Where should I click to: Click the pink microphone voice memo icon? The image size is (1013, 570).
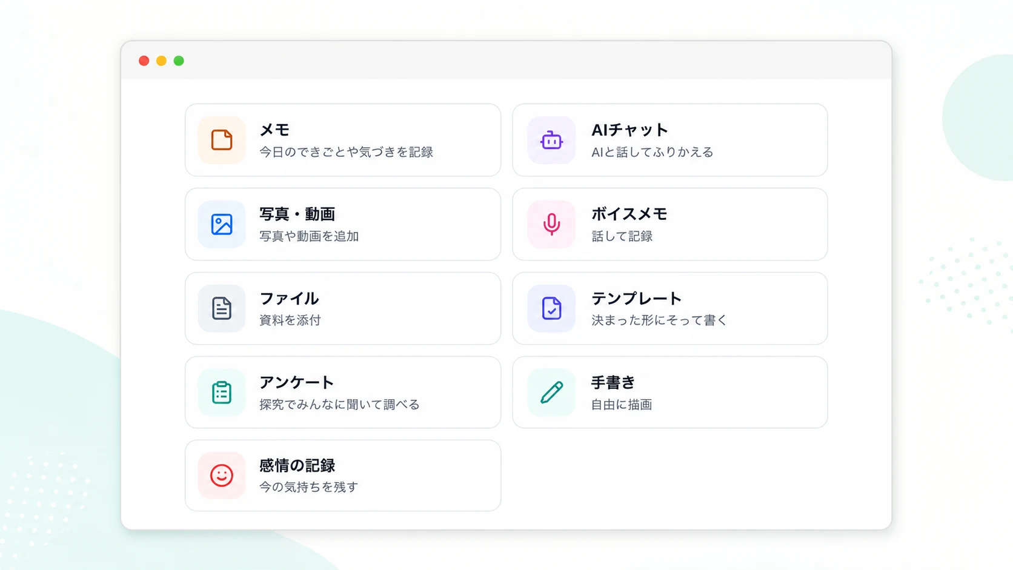coord(551,224)
